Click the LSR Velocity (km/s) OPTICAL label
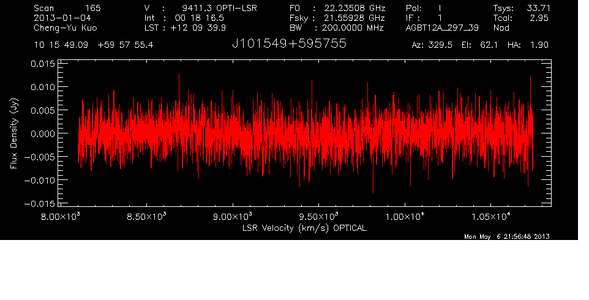The width and height of the screenshot is (589, 300). 304,228
